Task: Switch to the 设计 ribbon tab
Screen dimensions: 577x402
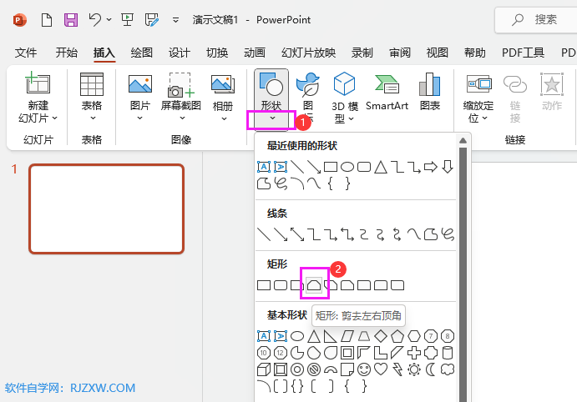Action: click(x=180, y=53)
